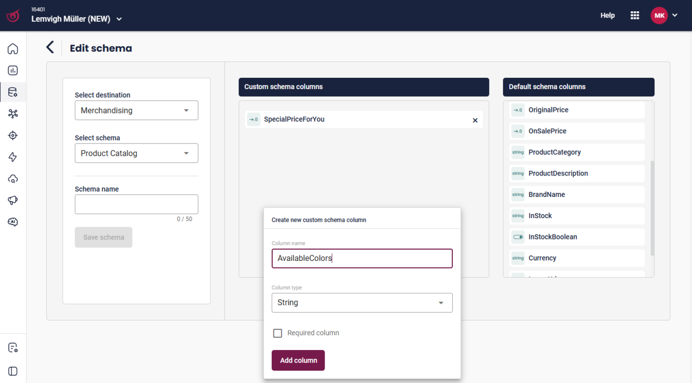Screen dimensions: 692x383
Task: Open the apps grid icon
Action: 635,15
